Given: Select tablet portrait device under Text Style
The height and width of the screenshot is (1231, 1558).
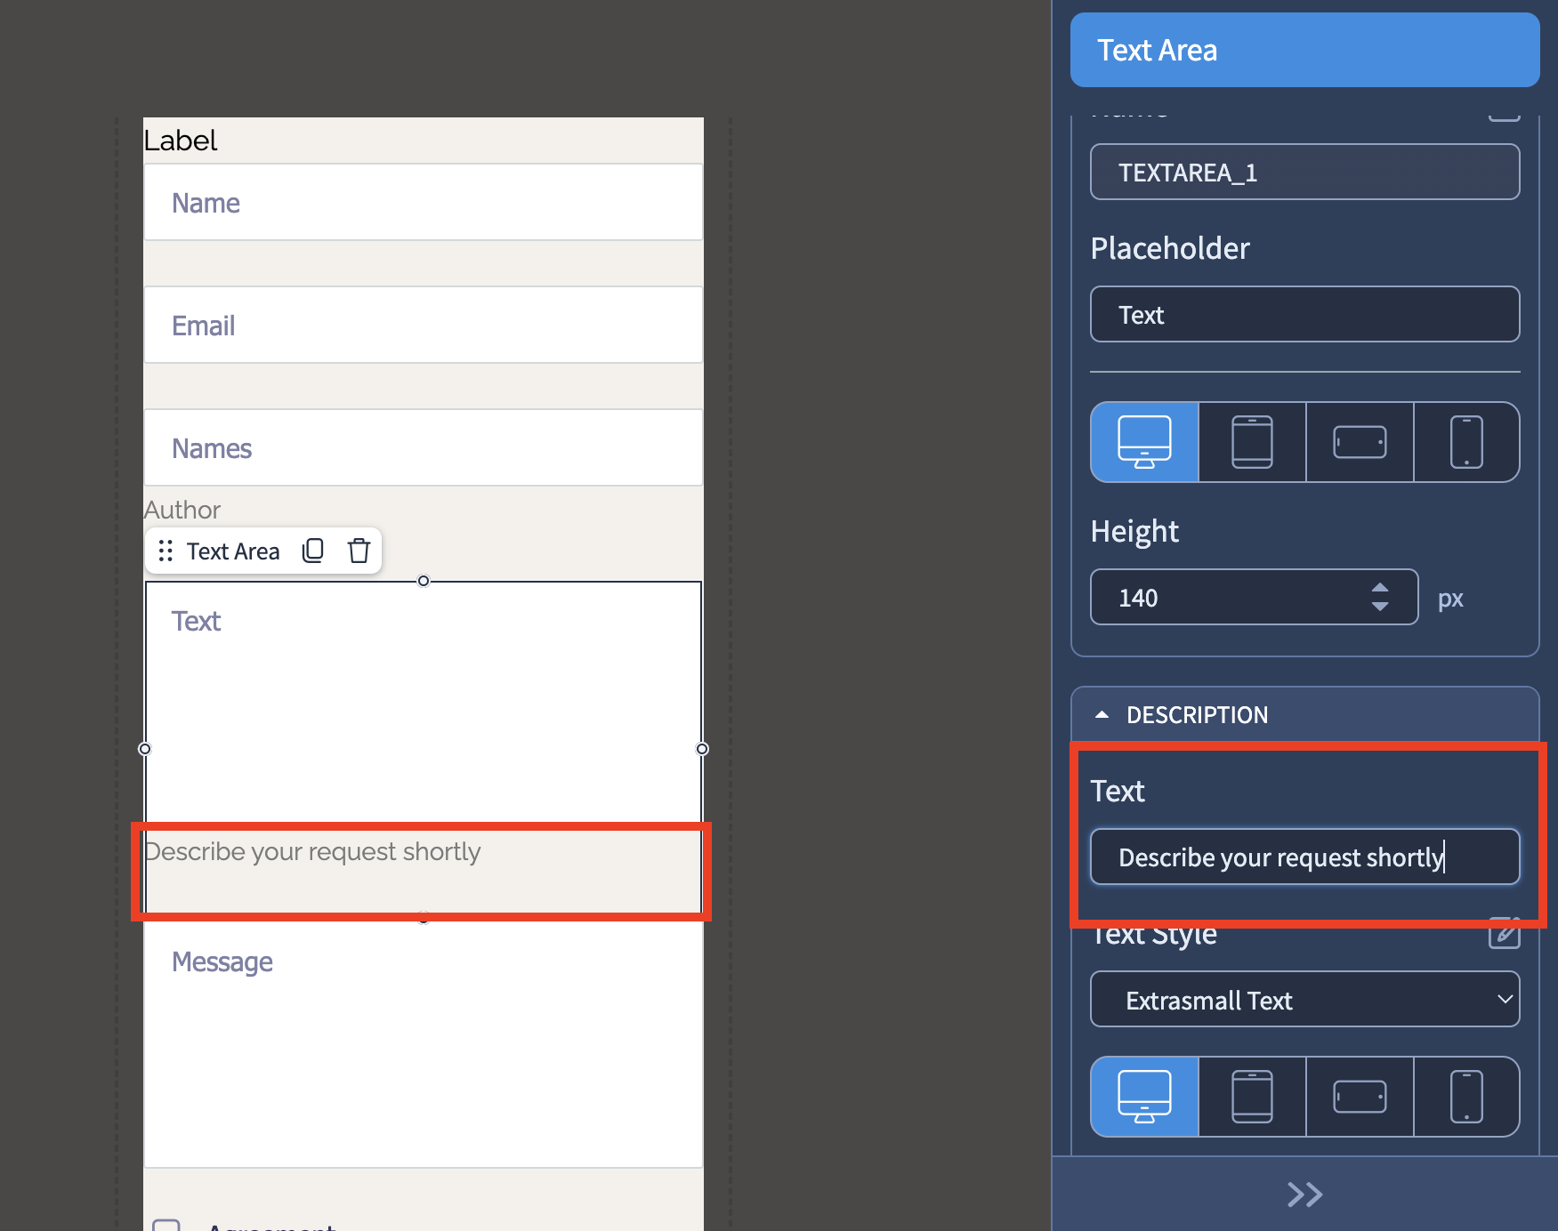Looking at the screenshot, I should tap(1252, 1097).
